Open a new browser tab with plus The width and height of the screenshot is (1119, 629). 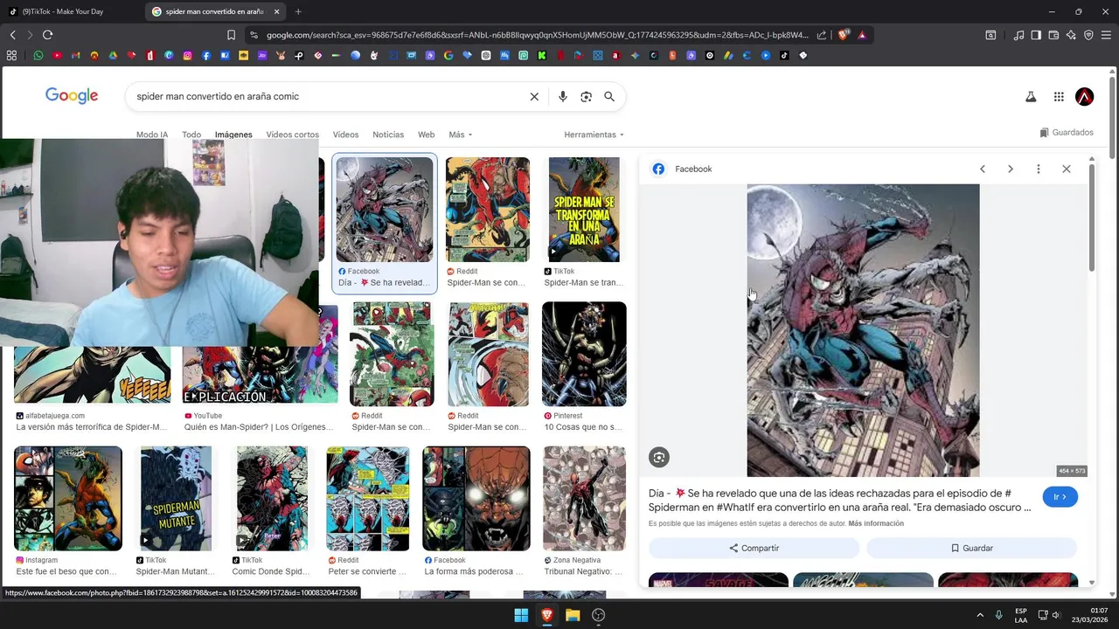[x=298, y=11]
